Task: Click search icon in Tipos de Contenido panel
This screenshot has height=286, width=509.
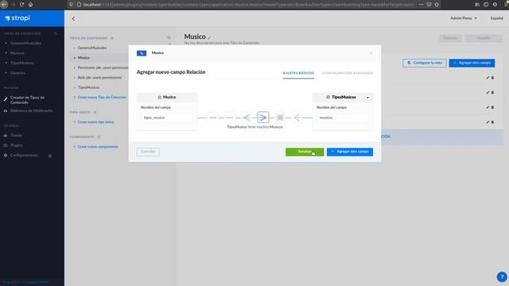Action: pyautogui.click(x=169, y=38)
